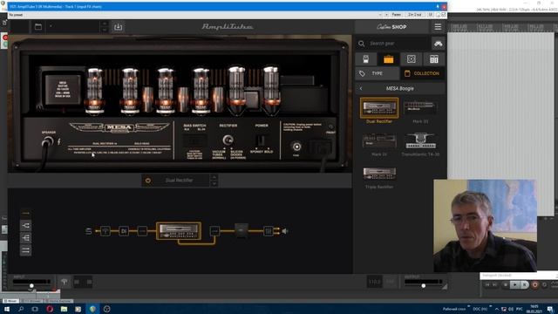Open File Explorer from taskbar
The height and width of the screenshot is (314, 558).
(64, 309)
